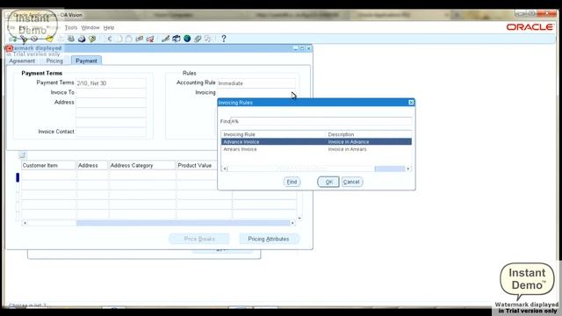Open the Tools menu

click(71, 27)
